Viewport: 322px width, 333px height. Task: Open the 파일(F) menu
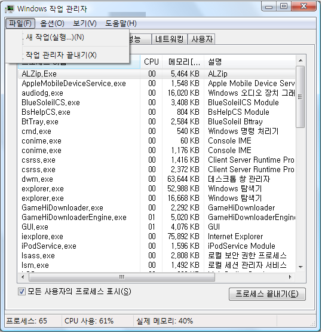20,23
